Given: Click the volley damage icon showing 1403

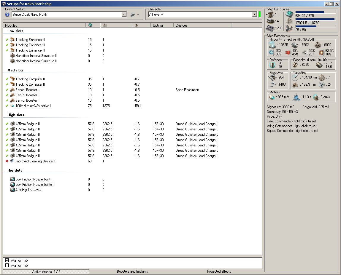Looking at the screenshot, I should 272,84.
